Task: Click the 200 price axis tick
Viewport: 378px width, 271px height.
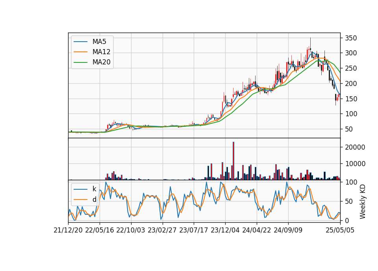Action: [x=351, y=83]
